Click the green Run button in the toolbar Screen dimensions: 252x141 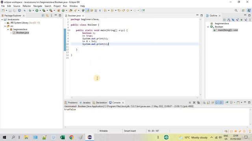37,11
